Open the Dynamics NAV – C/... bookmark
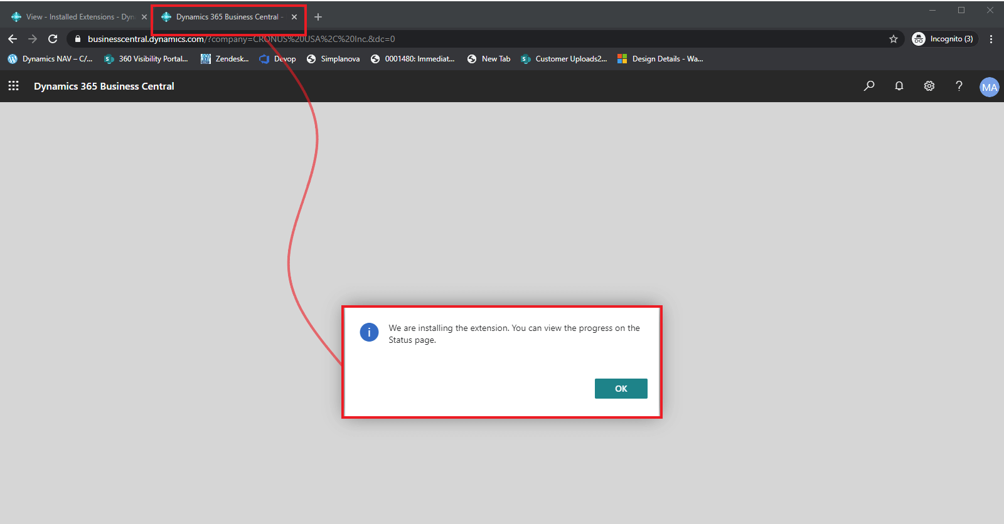 [x=50, y=59]
